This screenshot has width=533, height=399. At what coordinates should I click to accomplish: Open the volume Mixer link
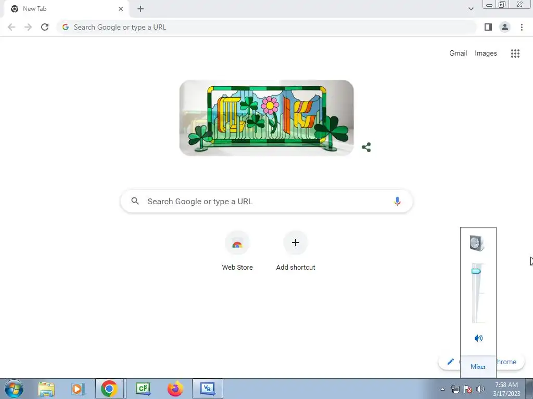(478, 366)
